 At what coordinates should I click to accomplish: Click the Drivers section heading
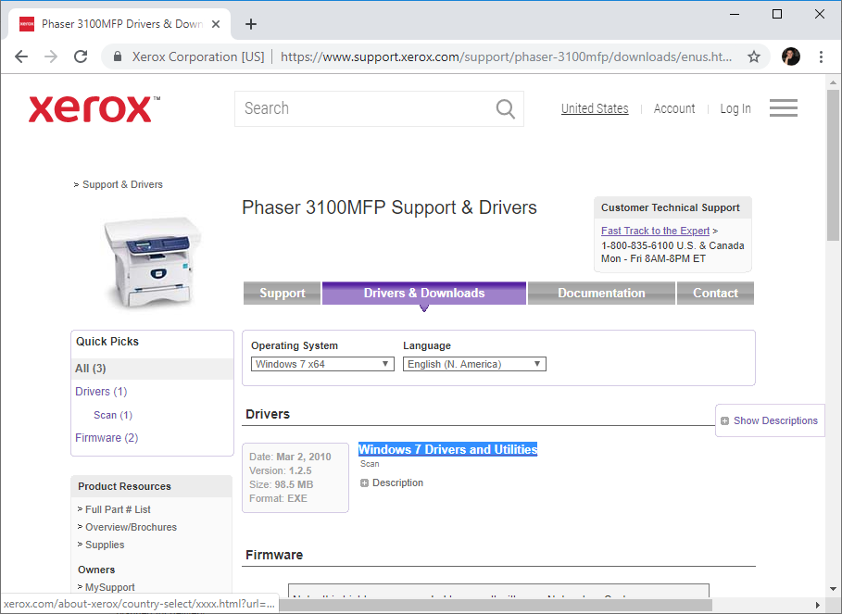268,414
